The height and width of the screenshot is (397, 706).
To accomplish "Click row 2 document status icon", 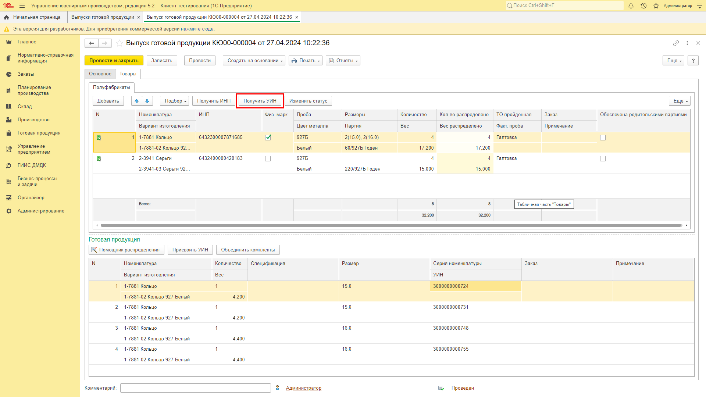I will coord(99,158).
